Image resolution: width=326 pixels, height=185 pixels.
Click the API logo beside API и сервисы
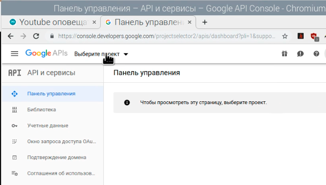click(14, 73)
